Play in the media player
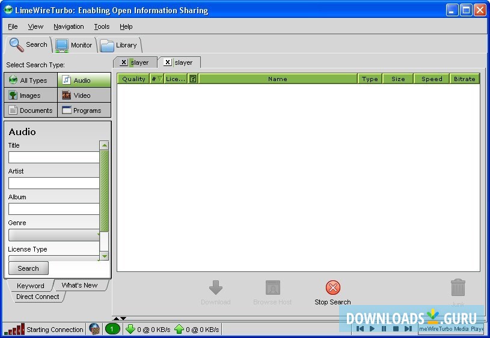Screen dimensions: 490x338 point(372,328)
